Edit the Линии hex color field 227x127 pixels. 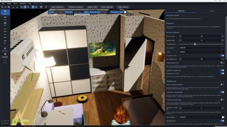click(x=200, y=52)
